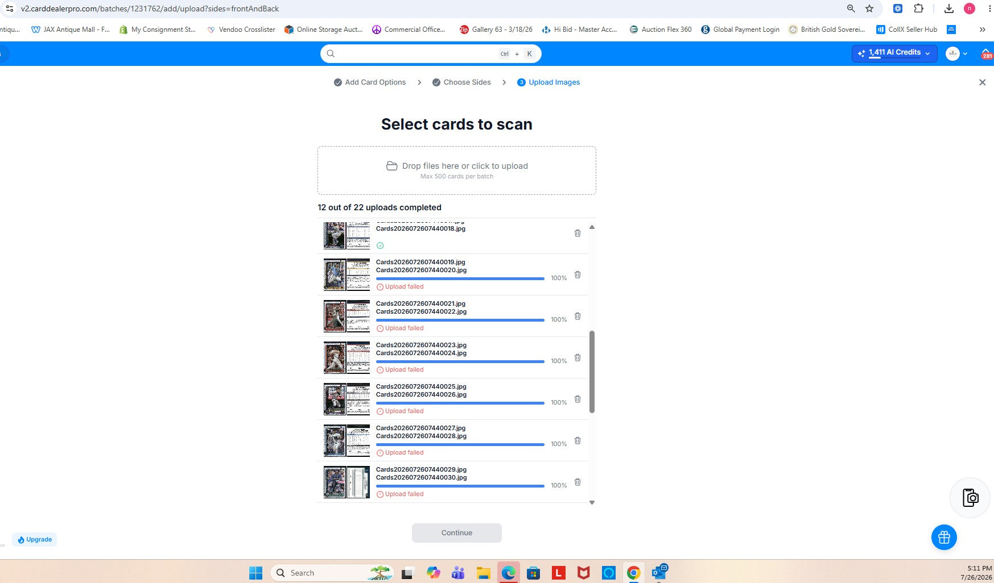Viewport: 994px width, 583px height.
Task: Delete the Cards2026072607440029.jpg upload row
Action: click(578, 482)
